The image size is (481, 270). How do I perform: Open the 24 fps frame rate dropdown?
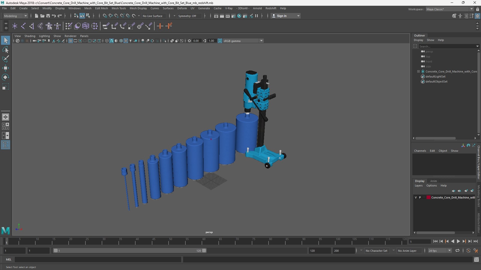point(439,250)
